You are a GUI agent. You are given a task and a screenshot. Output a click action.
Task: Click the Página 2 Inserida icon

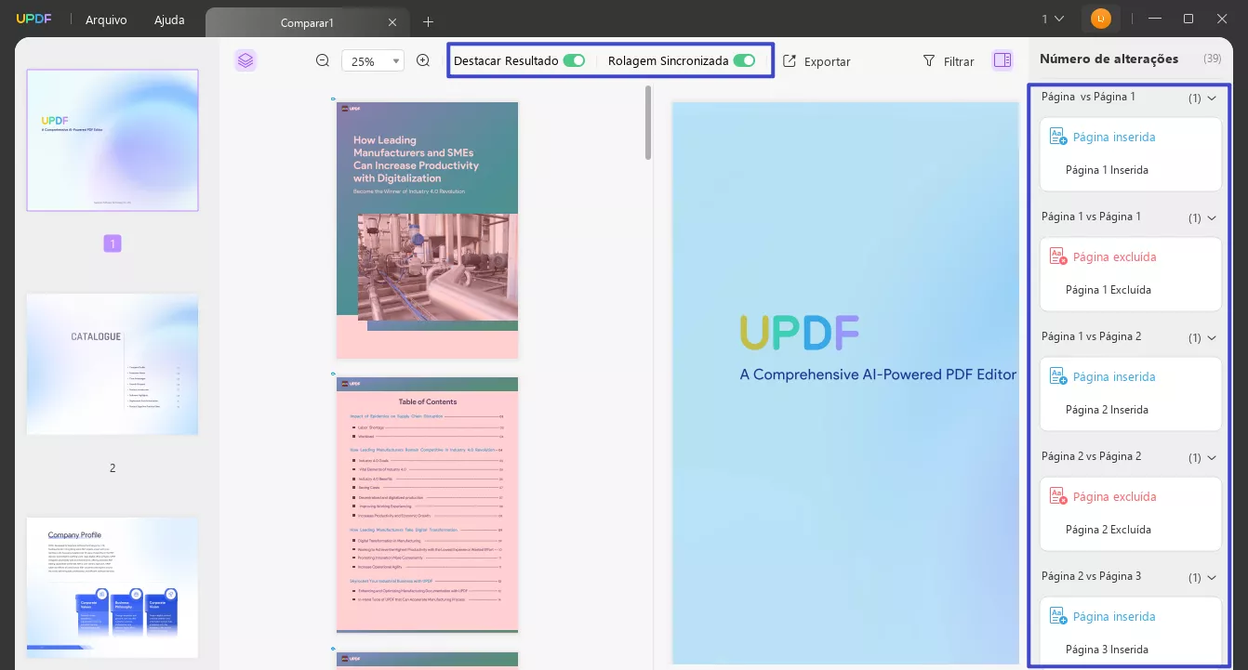pyautogui.click(x=1058, y=376)
